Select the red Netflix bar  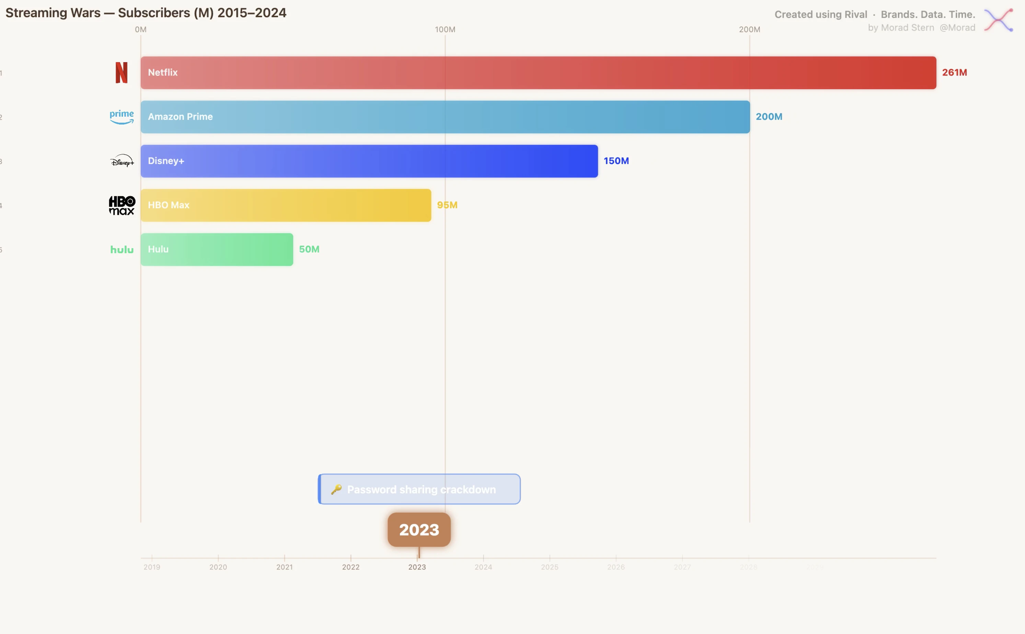pyautogui.click(x=538, y=72)
